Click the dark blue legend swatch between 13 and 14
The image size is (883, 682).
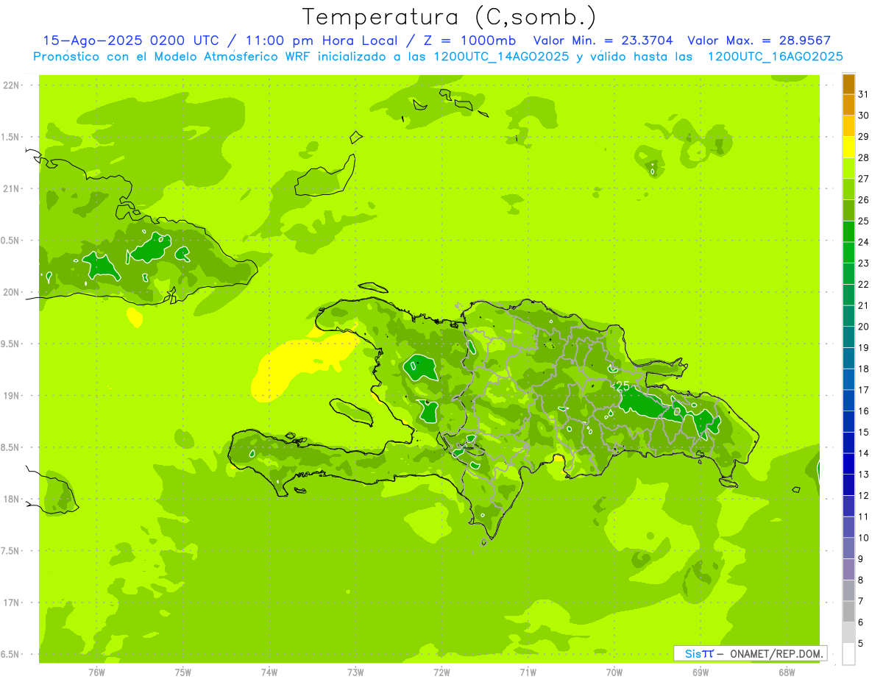click(x=848, y=463)
